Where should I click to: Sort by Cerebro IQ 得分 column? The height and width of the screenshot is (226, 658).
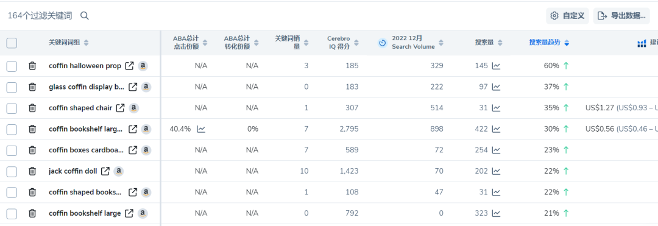[342, 43]
